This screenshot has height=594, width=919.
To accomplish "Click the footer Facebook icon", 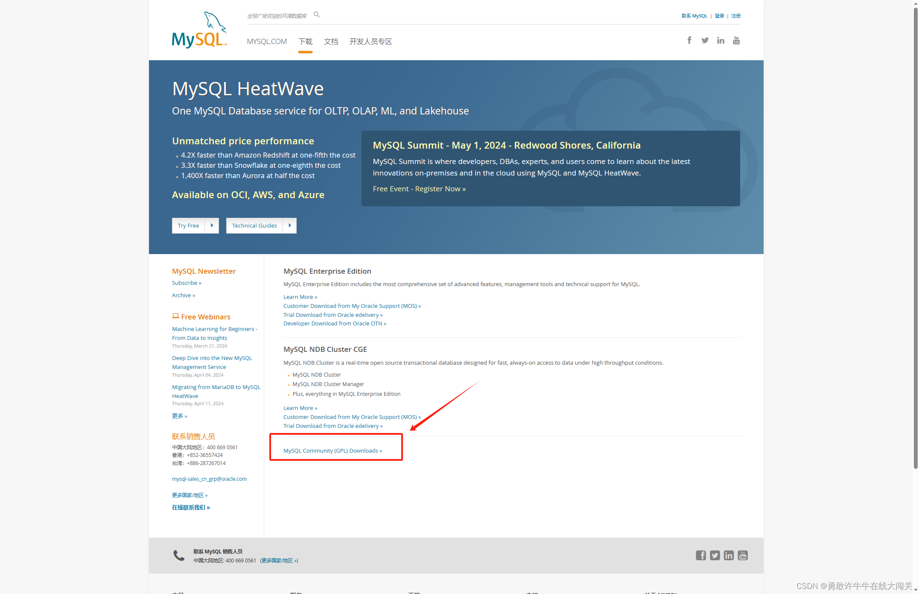I will click(701, 555).
